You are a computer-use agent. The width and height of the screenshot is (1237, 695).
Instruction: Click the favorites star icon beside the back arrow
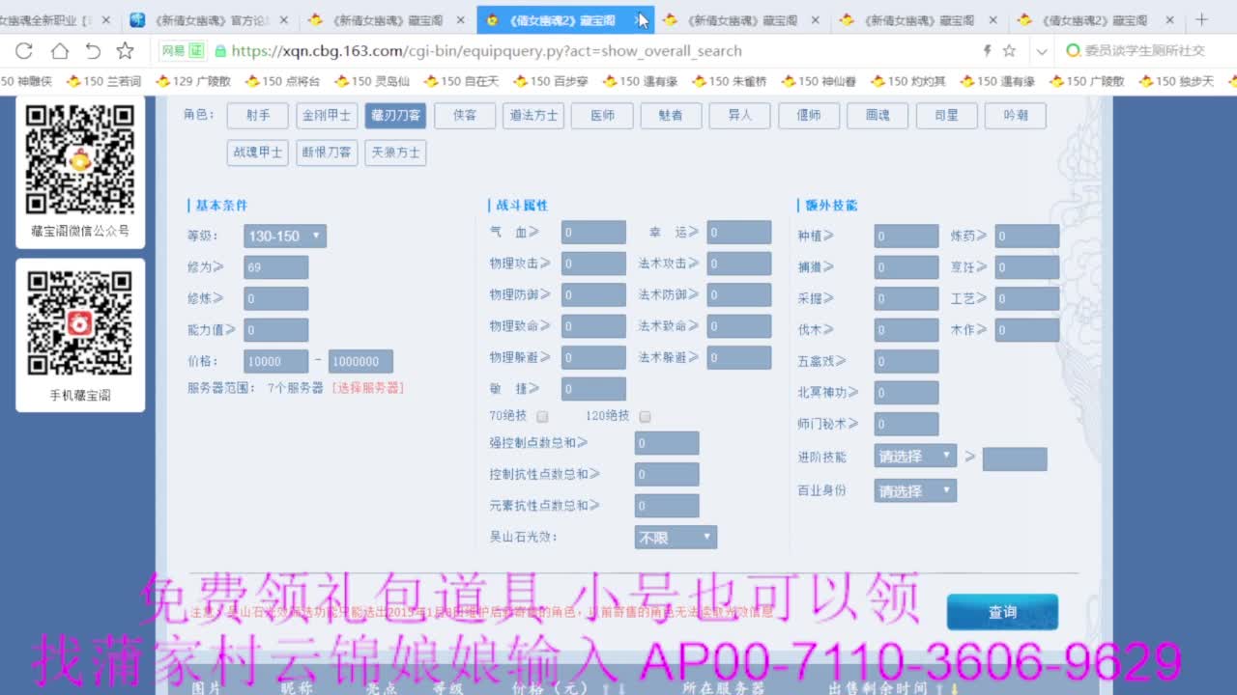click(x=126, y=51)
